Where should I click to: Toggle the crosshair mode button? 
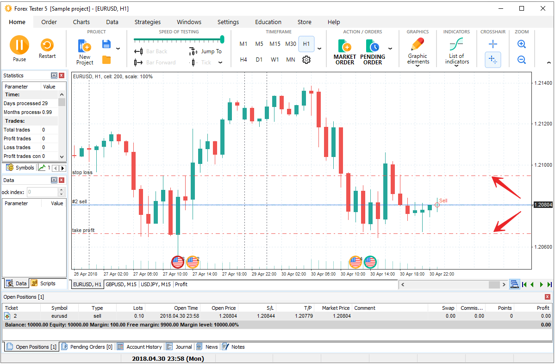pyautogui.click(x=493, y=44)
